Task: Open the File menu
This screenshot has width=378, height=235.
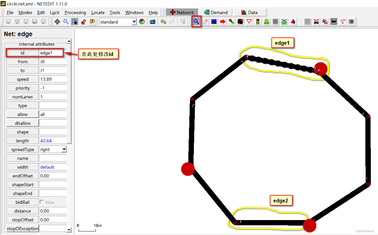Action: pyautogui.click(x=10, y=12)
